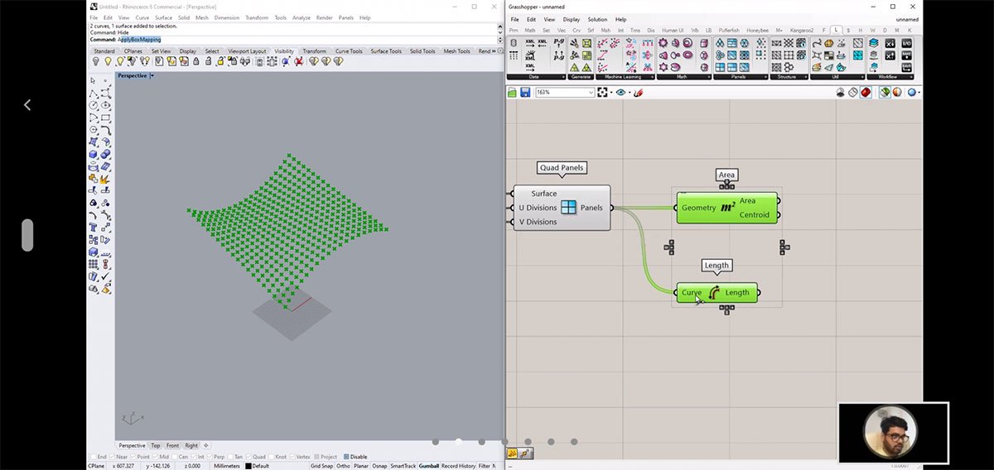This screenshot has width=994, height=470.
Task: Click the orange Grasshopper markov widget icon at canvas bottom
Action: coord(513,453)
